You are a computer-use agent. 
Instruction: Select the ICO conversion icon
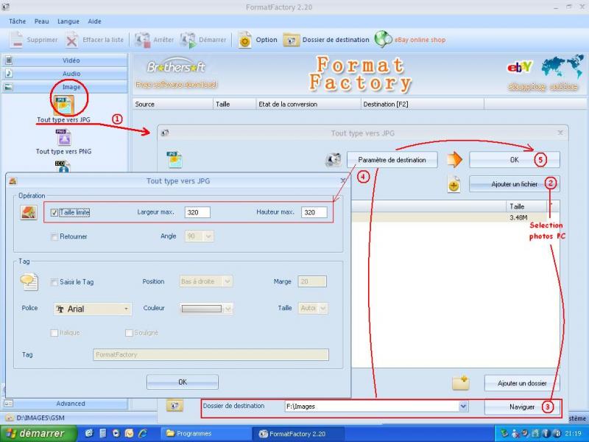coord(63,166)
